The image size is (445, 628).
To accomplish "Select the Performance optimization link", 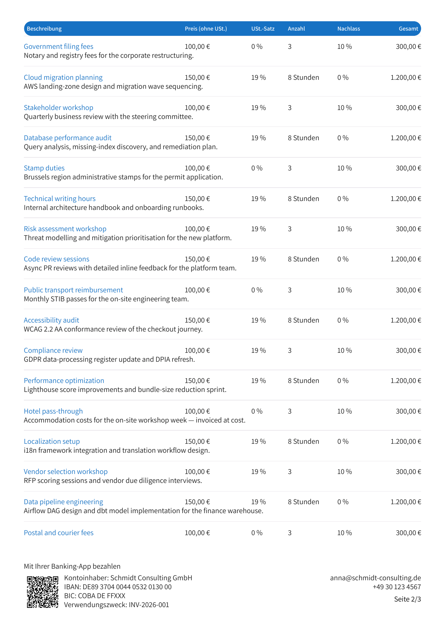I will coord(64,381).
